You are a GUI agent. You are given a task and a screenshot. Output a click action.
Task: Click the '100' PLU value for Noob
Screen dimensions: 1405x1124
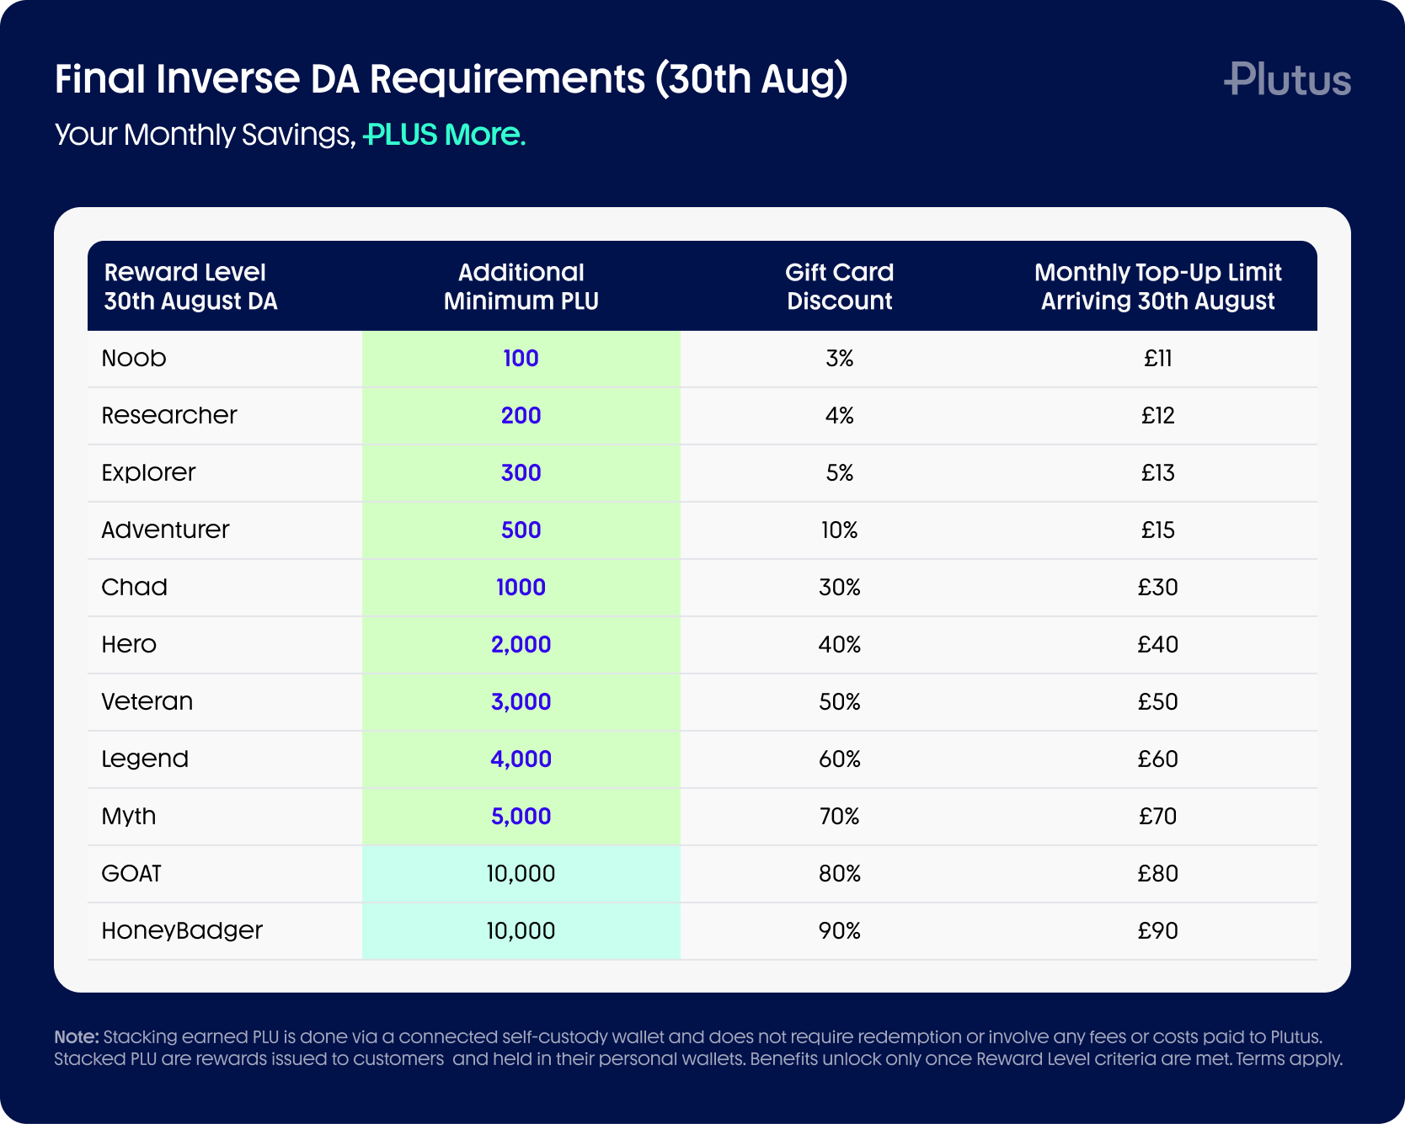[x=521, y=359]
